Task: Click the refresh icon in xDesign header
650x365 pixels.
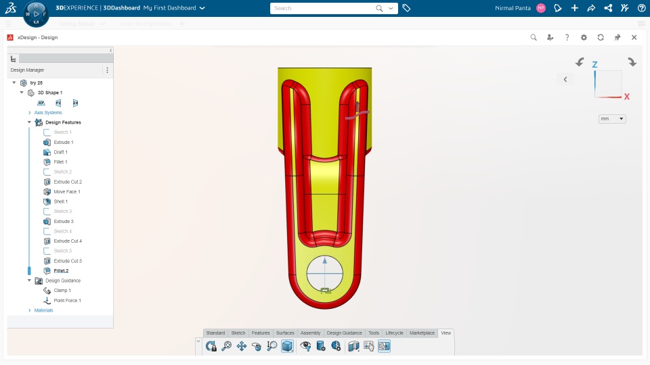Action: 601,37
